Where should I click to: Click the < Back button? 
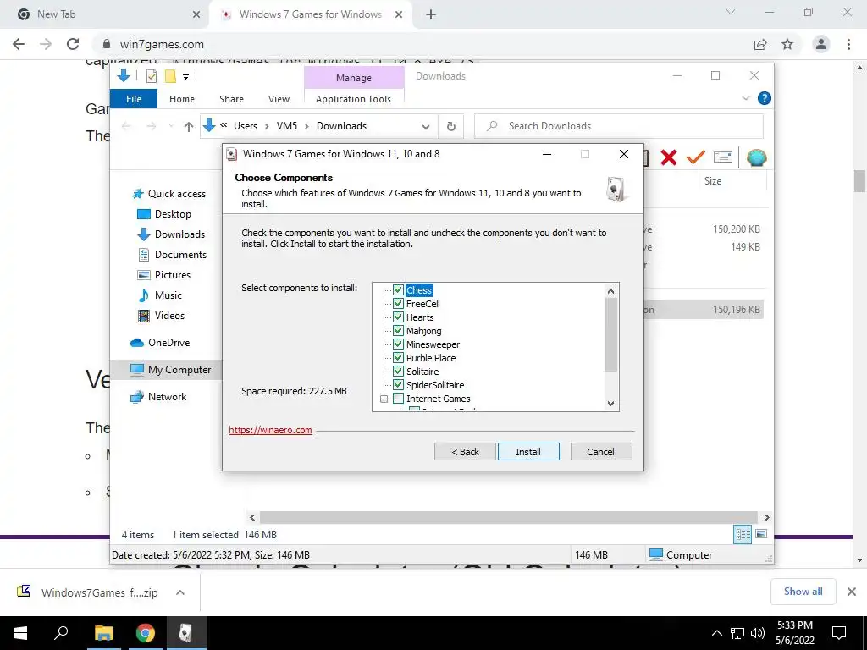coord(465,452)
